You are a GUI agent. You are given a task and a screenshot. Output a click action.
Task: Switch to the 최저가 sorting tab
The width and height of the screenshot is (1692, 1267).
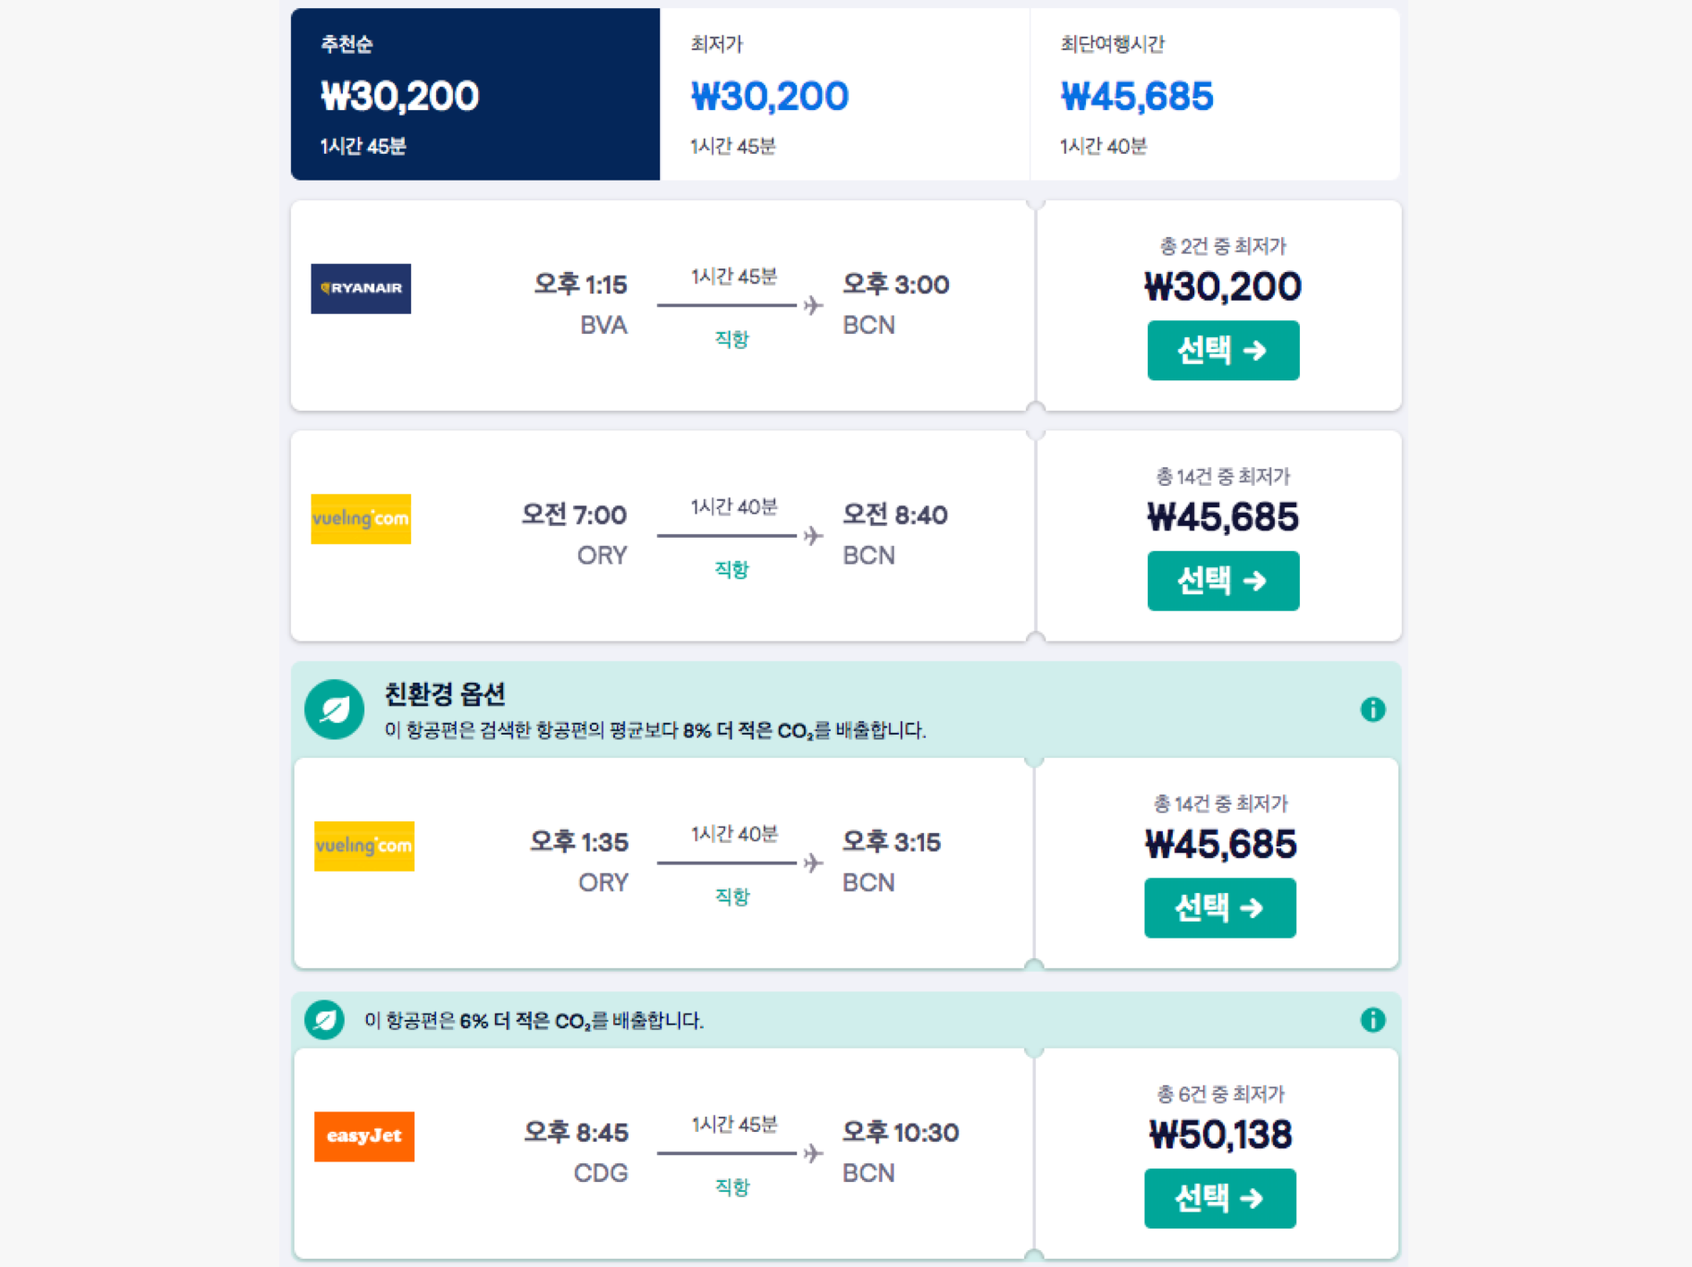[x=845, y=94]
